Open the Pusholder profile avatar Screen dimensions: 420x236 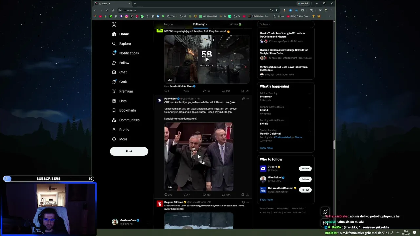(160, 100)
